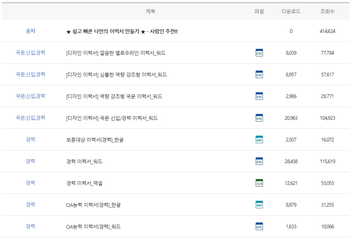Click 국문,신입,경력 category of 옐로우라인 row
Image resolution: width=352 pixels, height=242 pixels.
(x=30, y=53)
